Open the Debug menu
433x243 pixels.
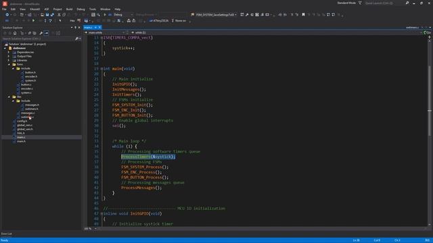click(81, 9)
